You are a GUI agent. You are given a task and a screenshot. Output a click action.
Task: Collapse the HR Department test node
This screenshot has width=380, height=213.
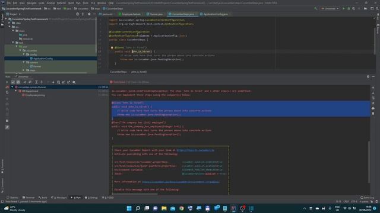click(x=16, y=91)
